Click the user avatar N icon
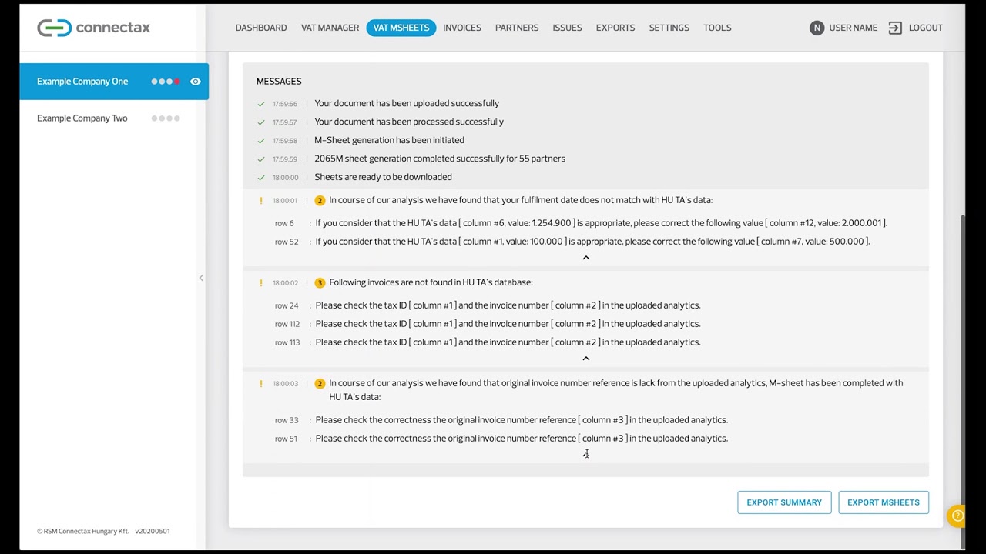986x554 pixels. tap(817, 28)
